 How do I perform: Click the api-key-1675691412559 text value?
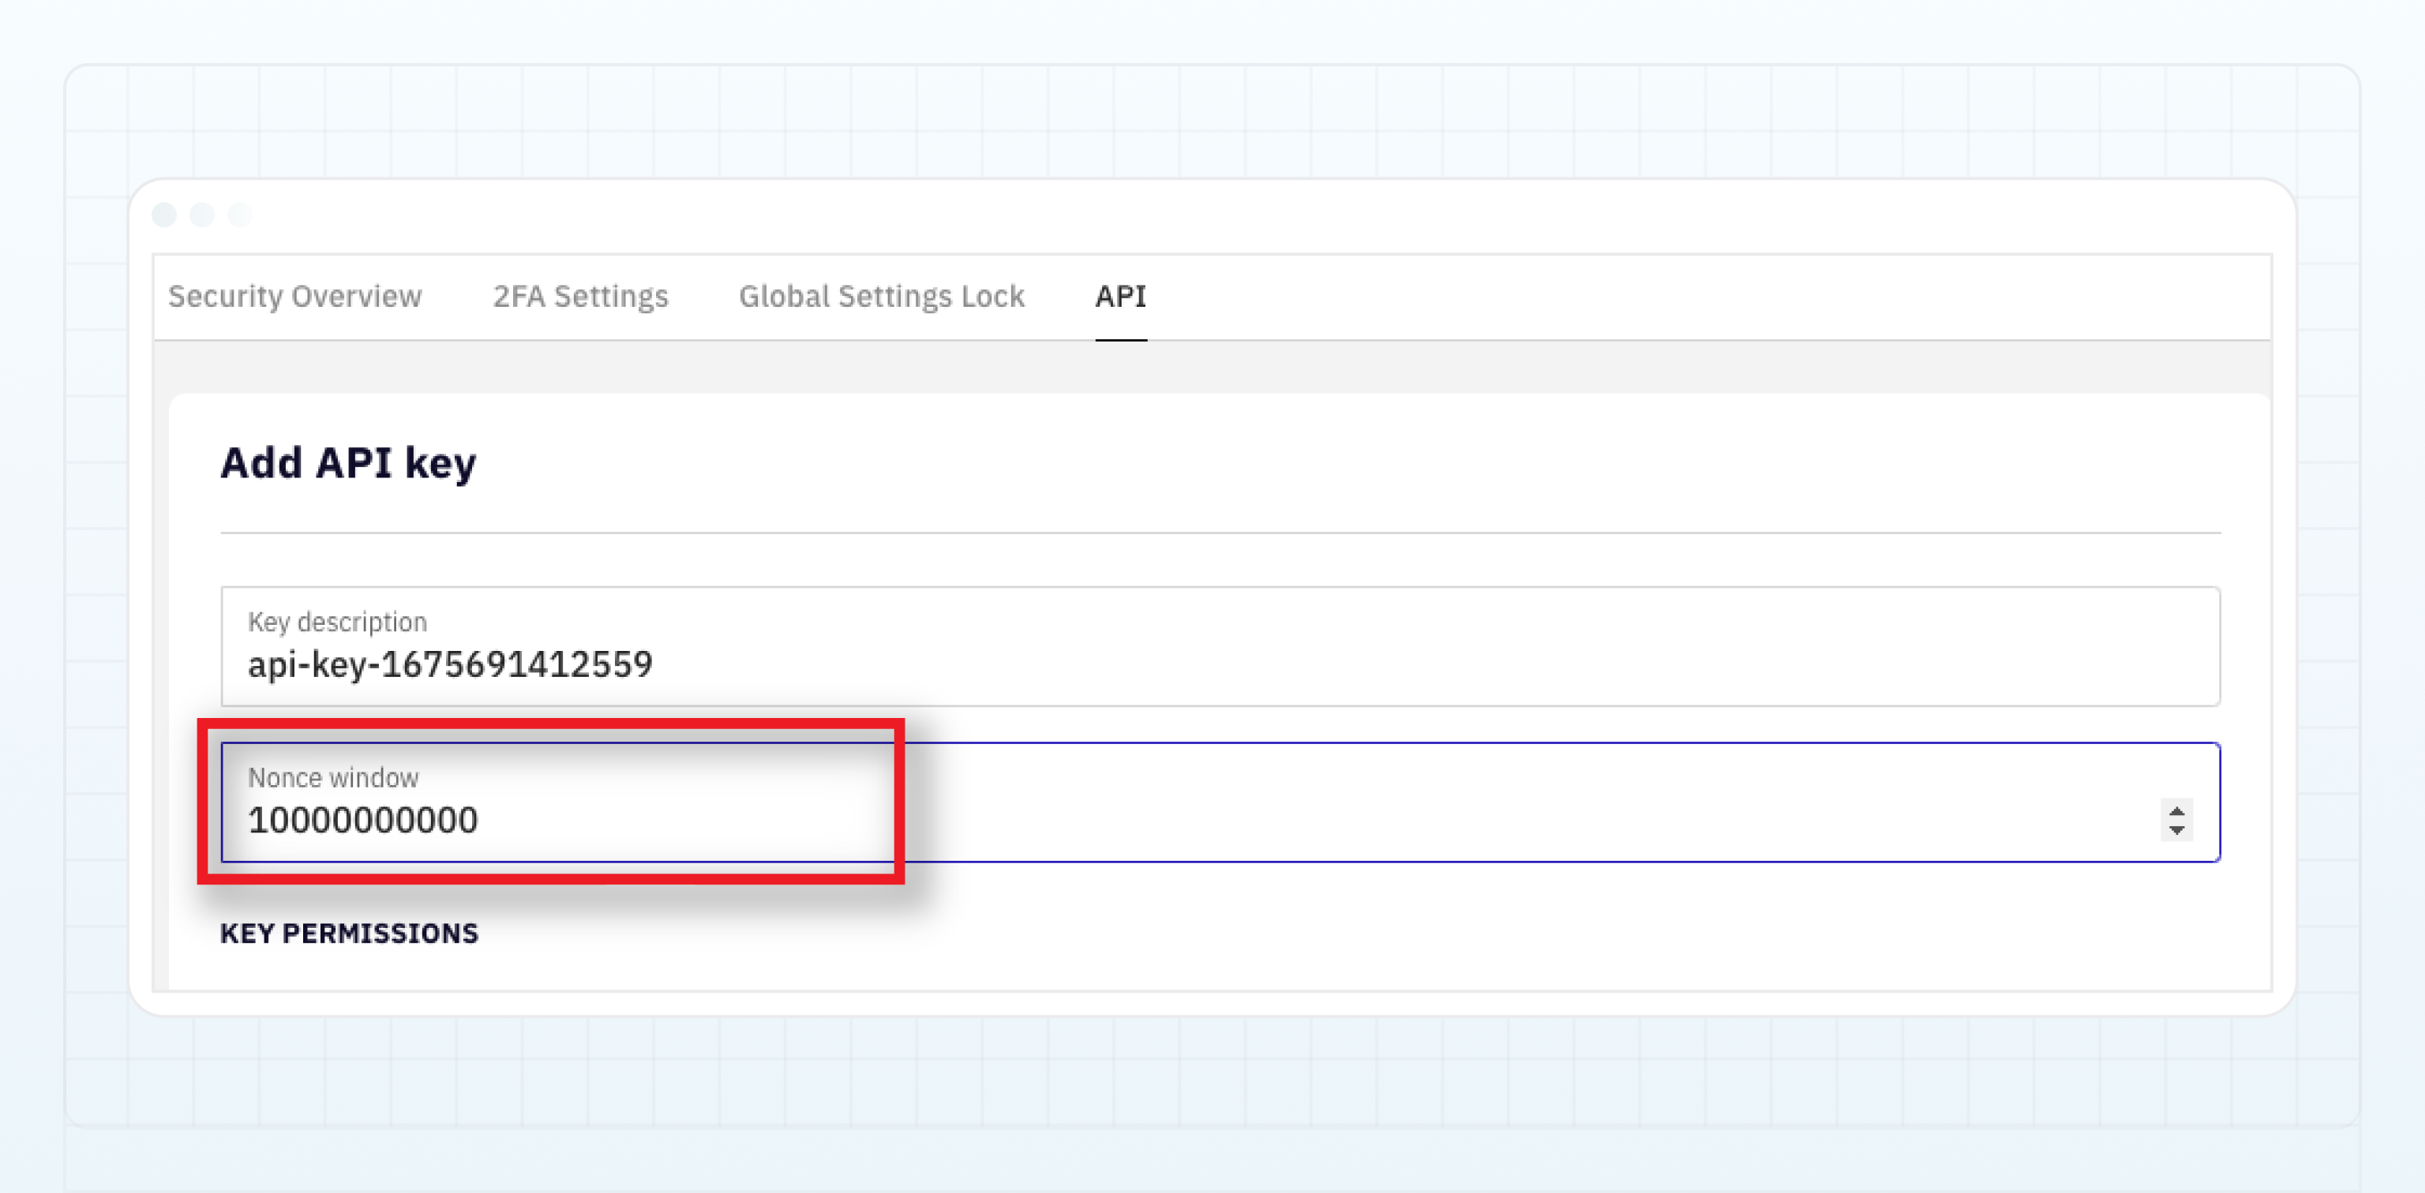point(450,664)
